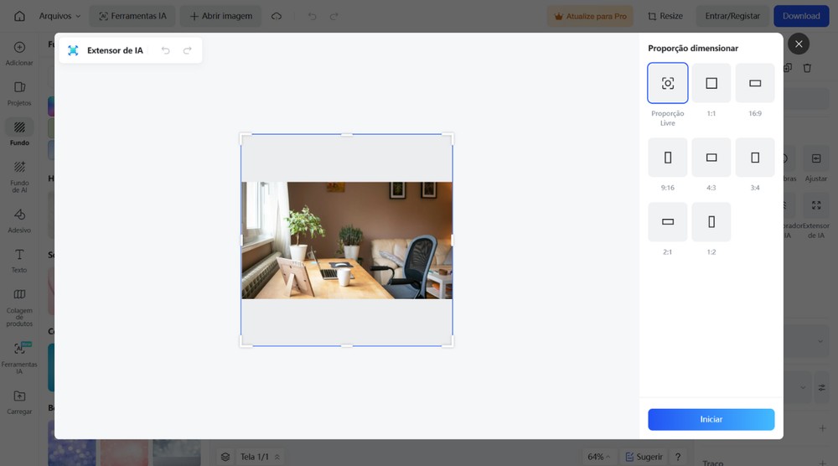Click the home icon in top bar
This screenshot has width=838, height=466.
(x=19, y=16)
